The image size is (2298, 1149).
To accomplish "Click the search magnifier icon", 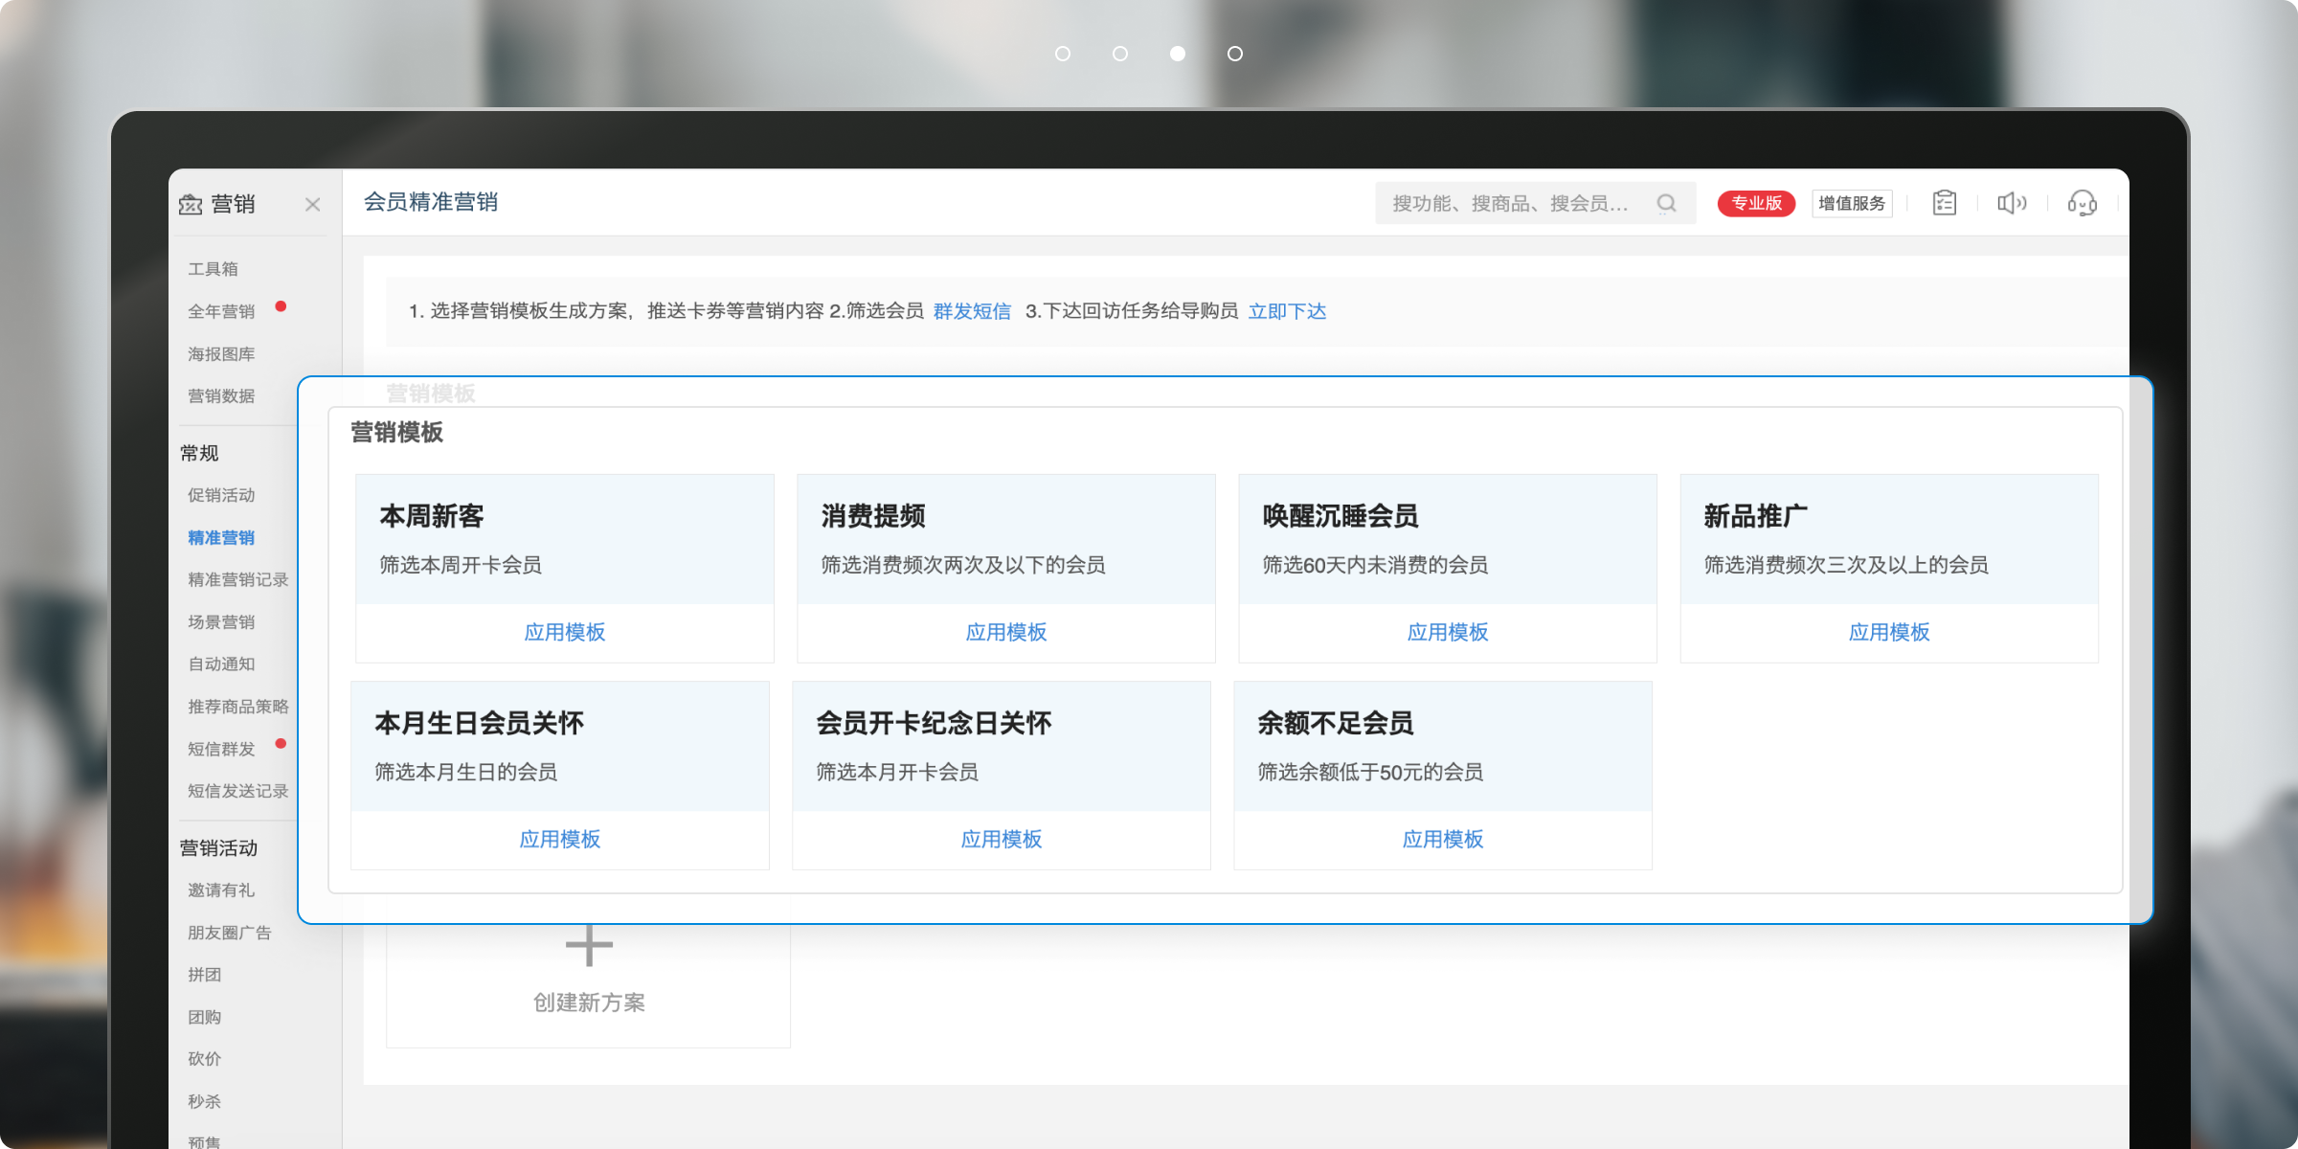I will point(1667,203).
